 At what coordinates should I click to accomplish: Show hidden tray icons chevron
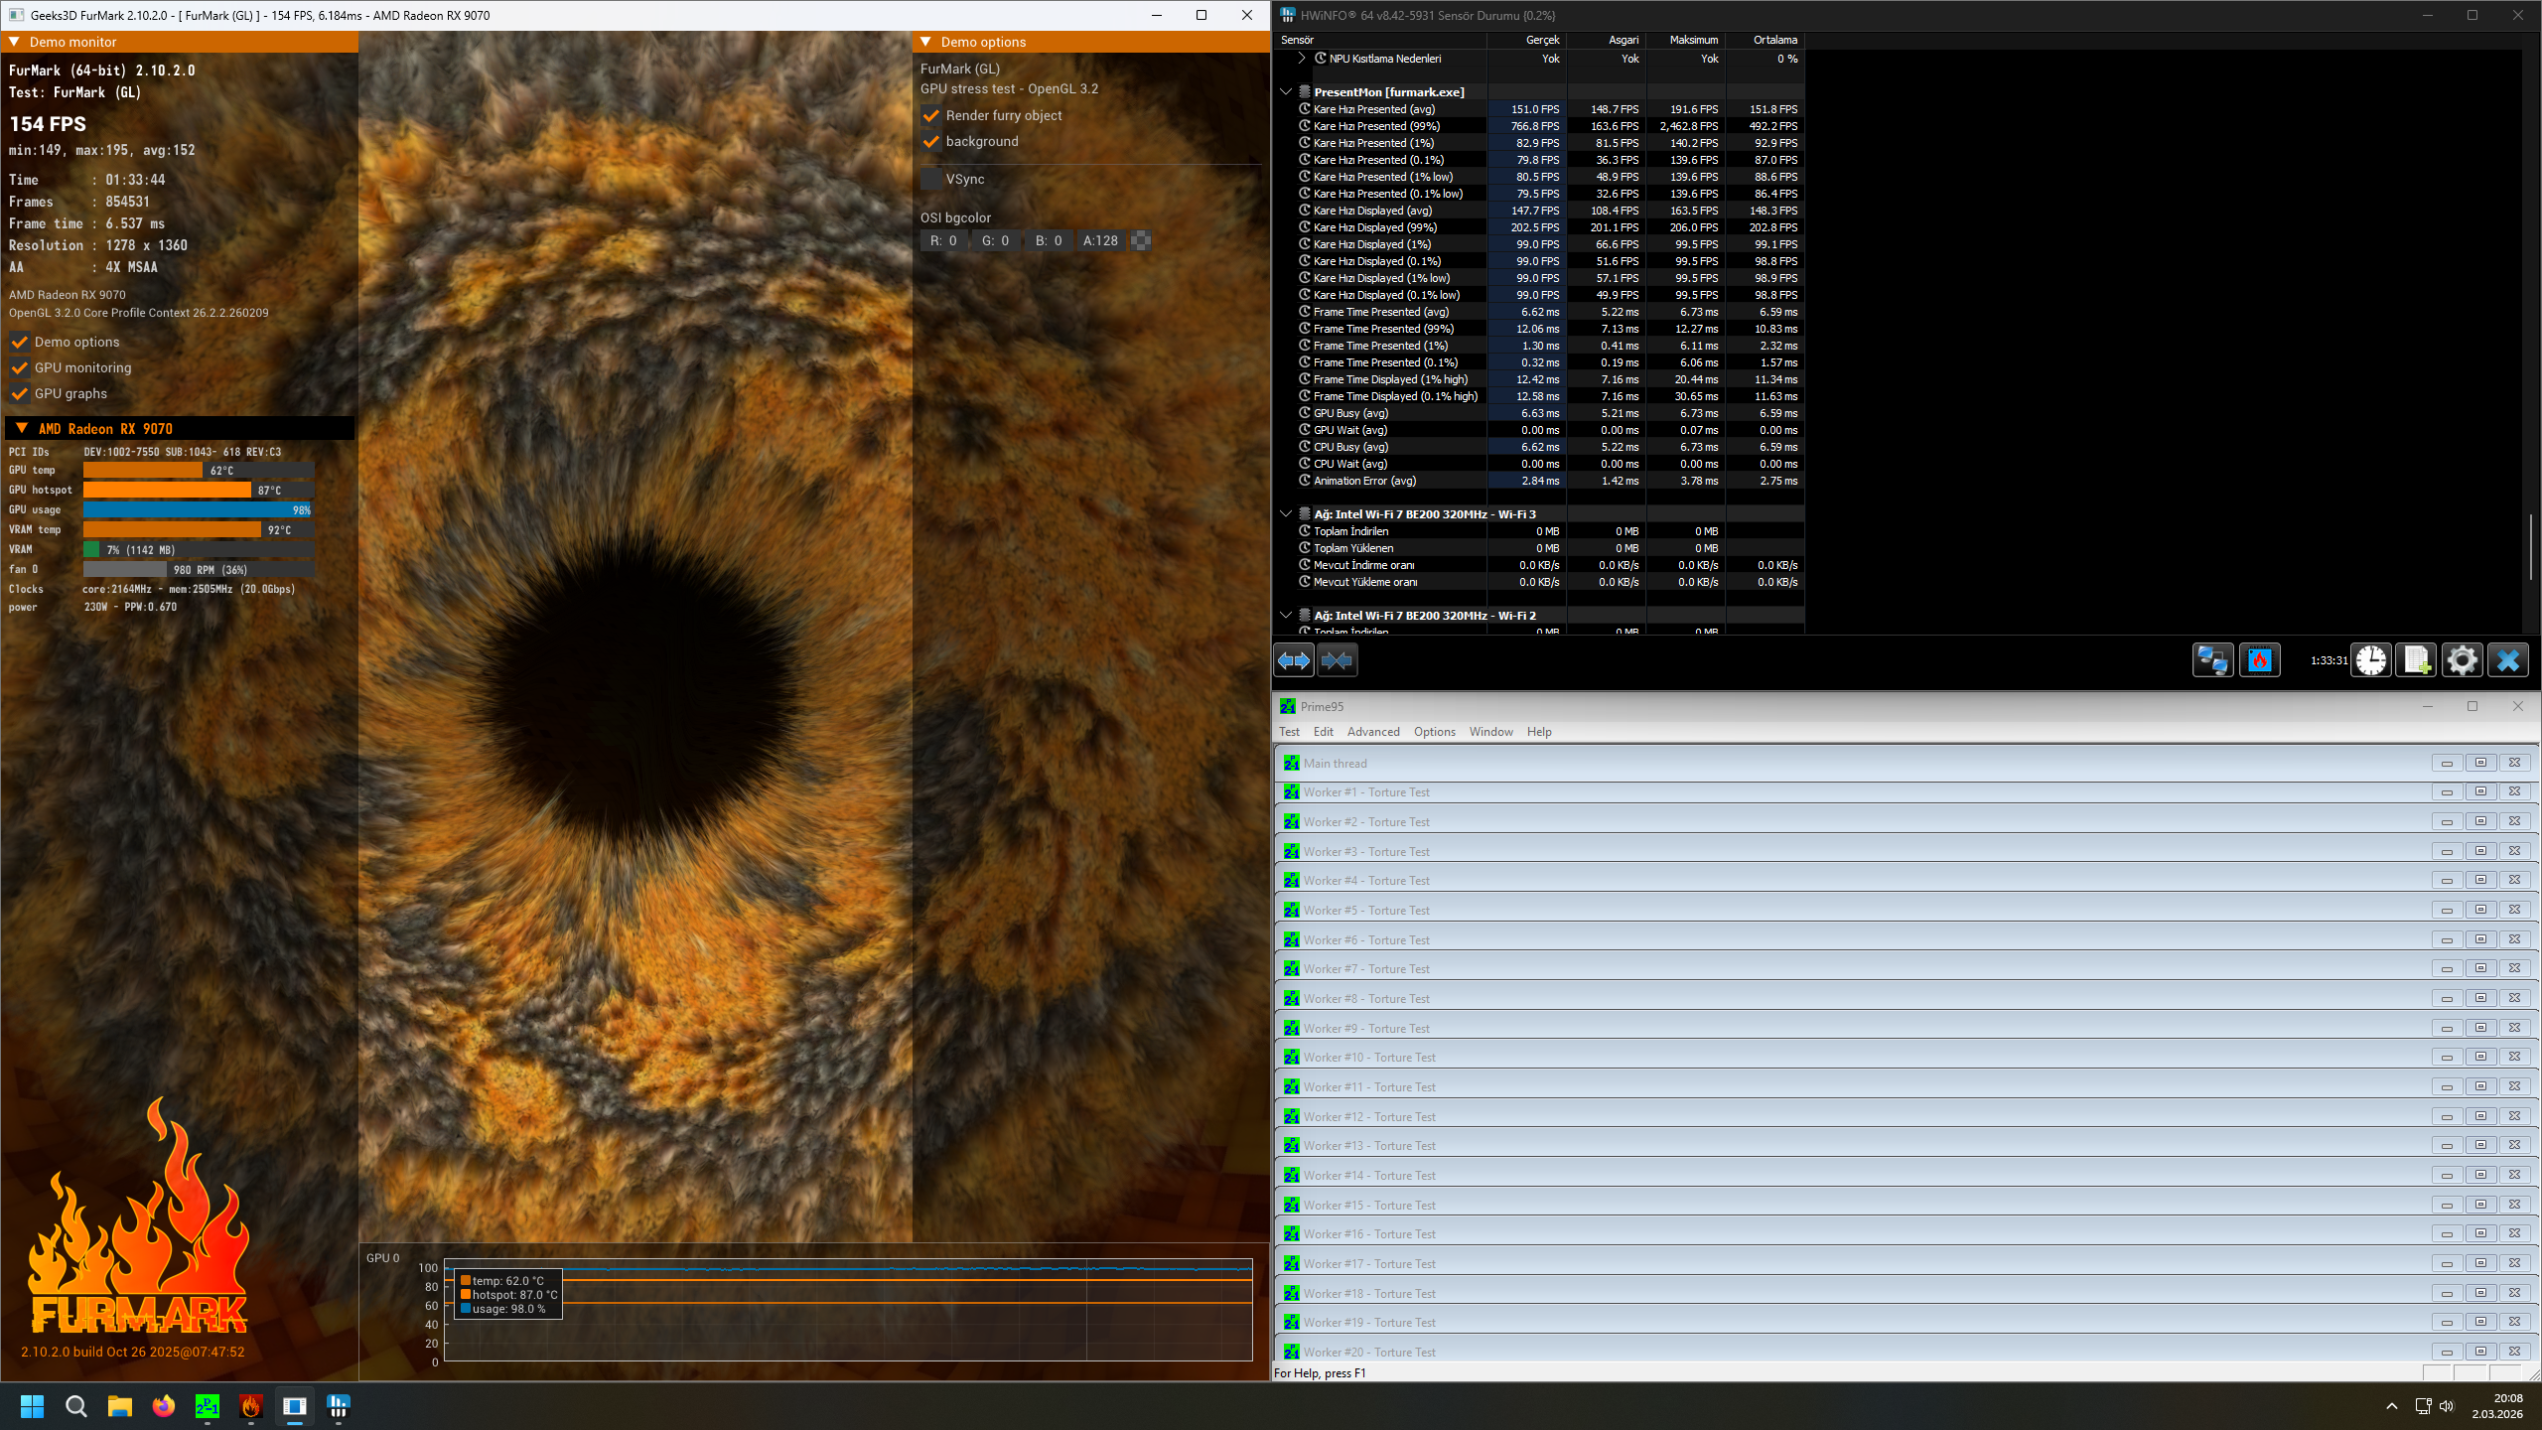coord(2392,1406)
